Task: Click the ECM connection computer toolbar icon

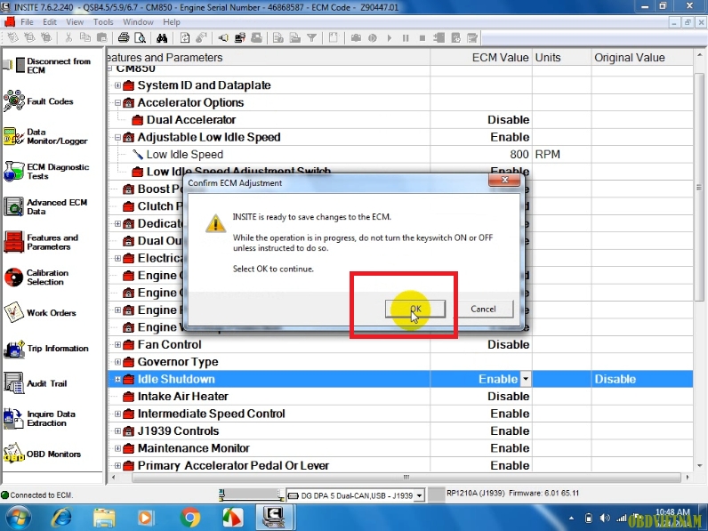Action: click(x=240, y=38)
